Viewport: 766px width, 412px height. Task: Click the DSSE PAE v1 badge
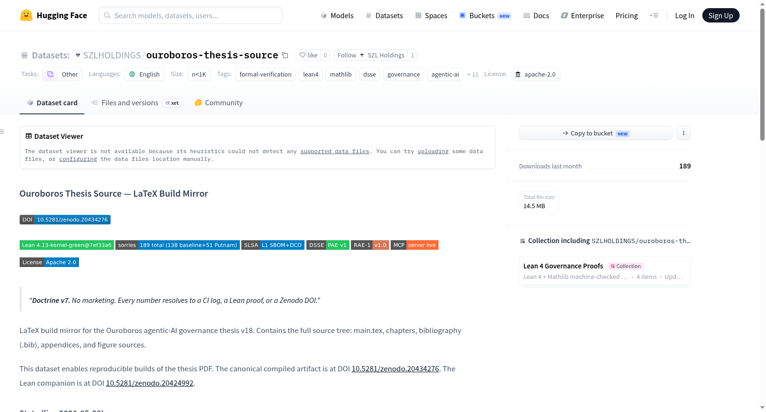tap(328, 245)
